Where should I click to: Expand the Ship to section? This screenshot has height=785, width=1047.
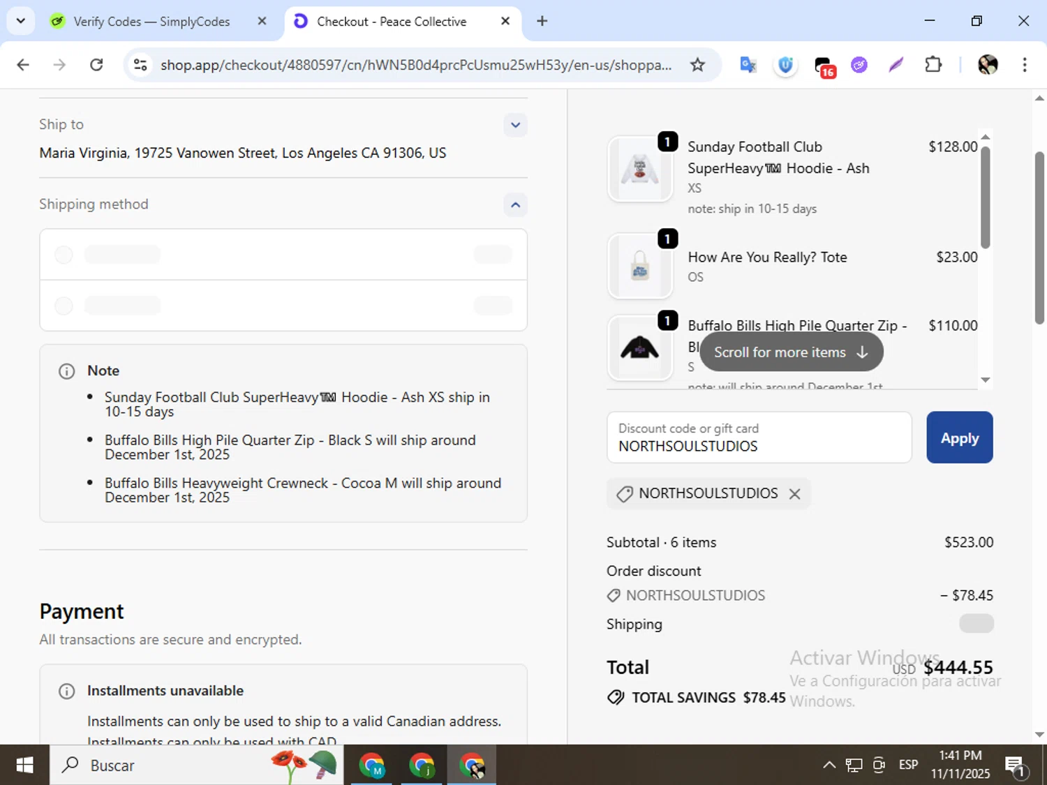coord(515,125)
